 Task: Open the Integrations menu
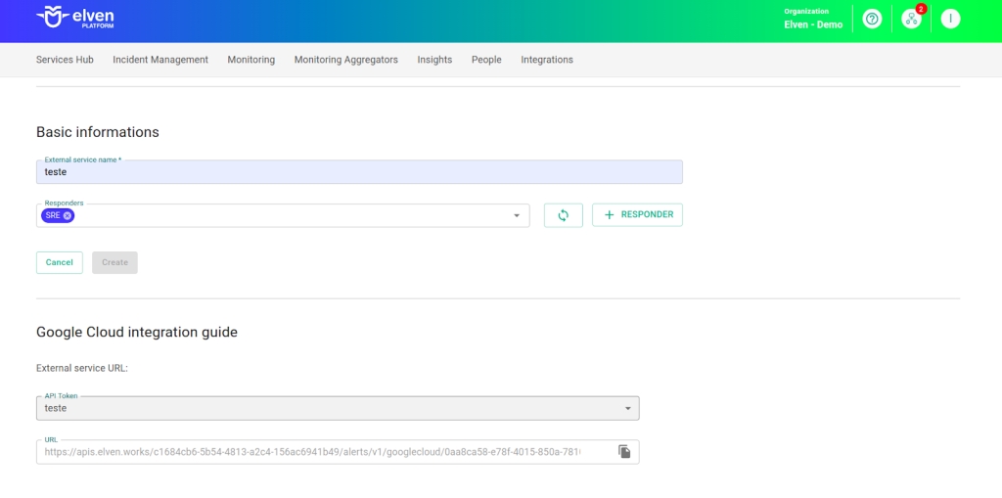547,60
